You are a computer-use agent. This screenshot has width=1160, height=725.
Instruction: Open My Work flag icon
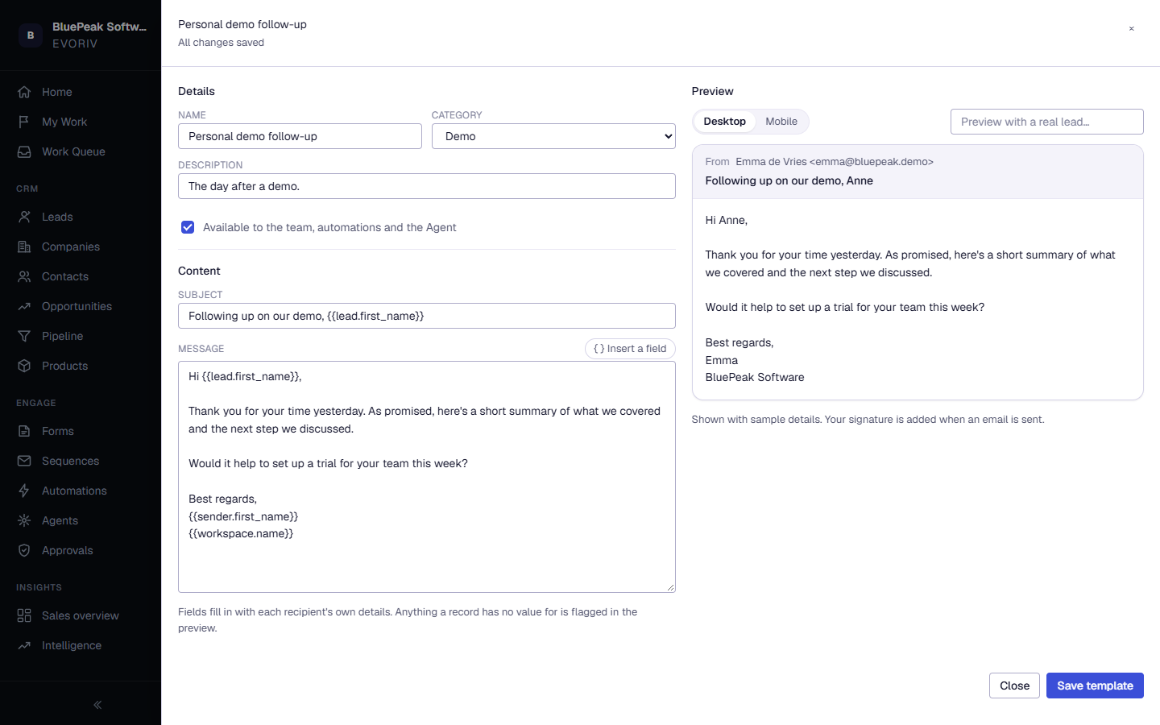point(24,122)
